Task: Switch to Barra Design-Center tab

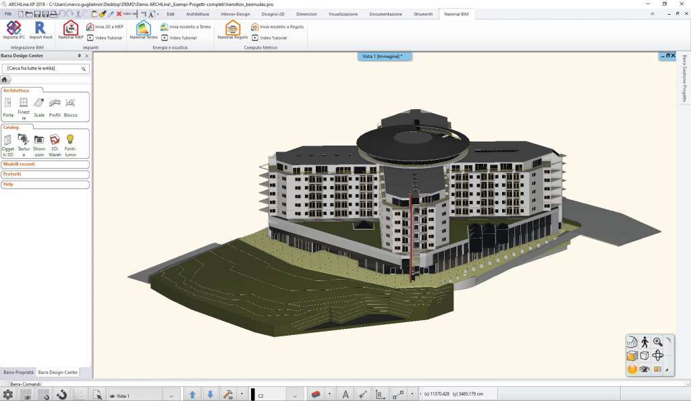Action: (58, 373)
